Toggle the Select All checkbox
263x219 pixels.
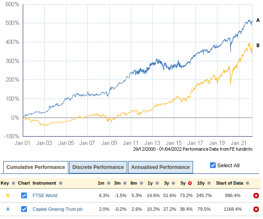(x=213, y=165)
